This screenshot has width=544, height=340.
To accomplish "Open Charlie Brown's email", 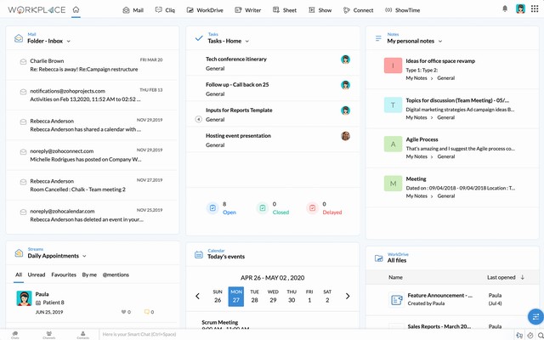I will click(x=93, y=65).
